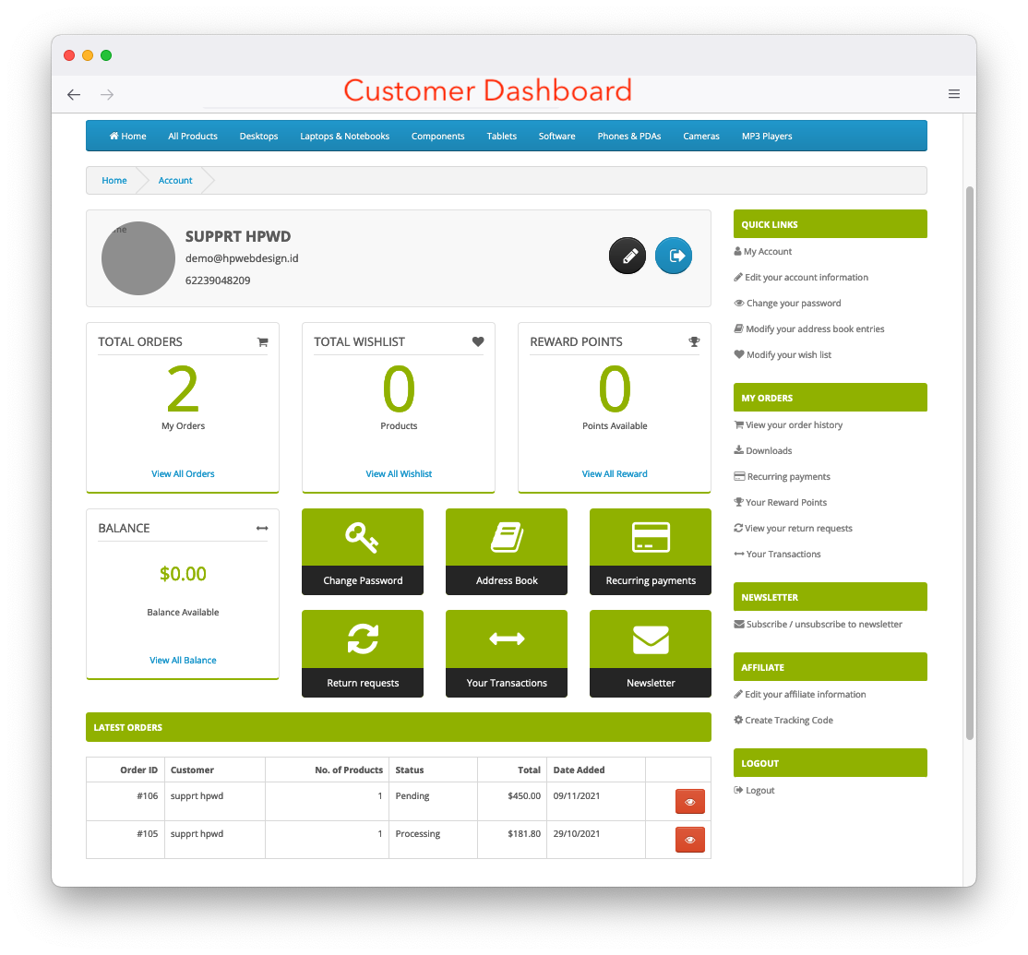Viewport: 1028px width, 955px height.
Task: View order #106 using the red eye icon
Action: pyautogui.click(x=689, y=801)
